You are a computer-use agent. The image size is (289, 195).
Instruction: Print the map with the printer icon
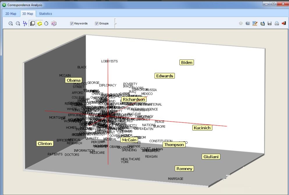277,23
